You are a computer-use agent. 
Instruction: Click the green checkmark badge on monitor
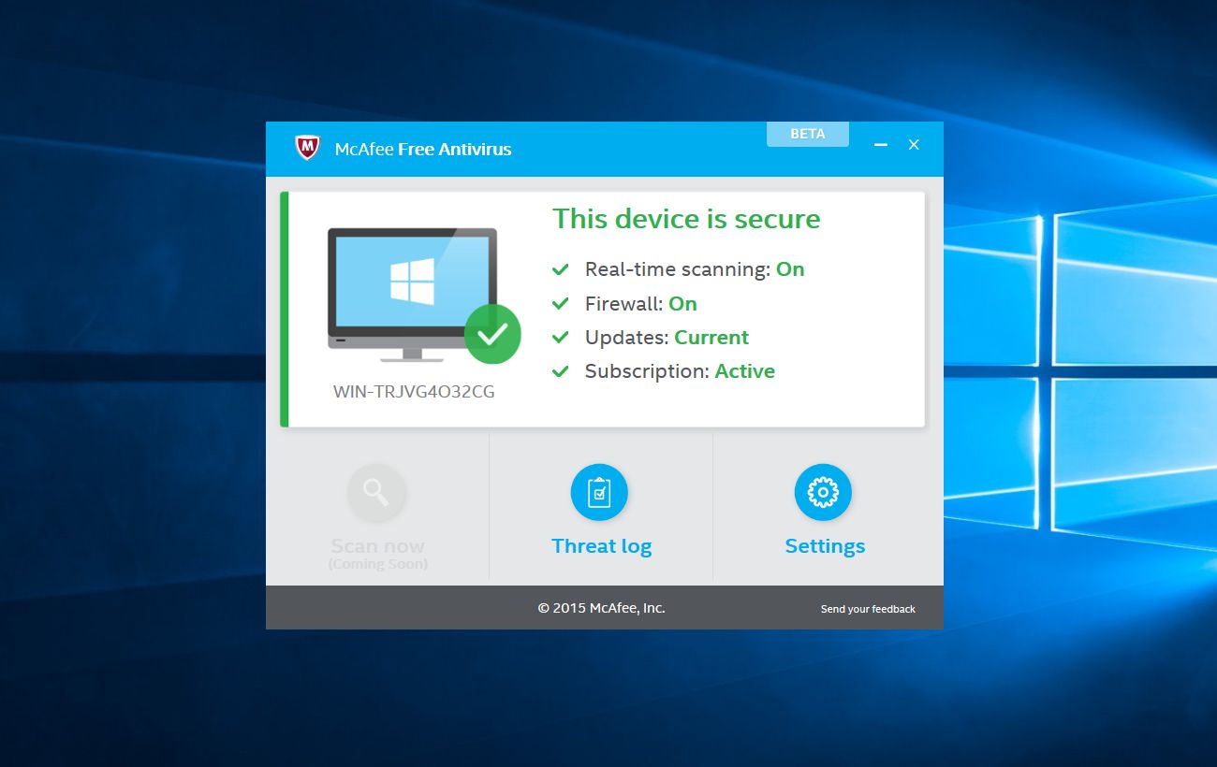[492, 334]
